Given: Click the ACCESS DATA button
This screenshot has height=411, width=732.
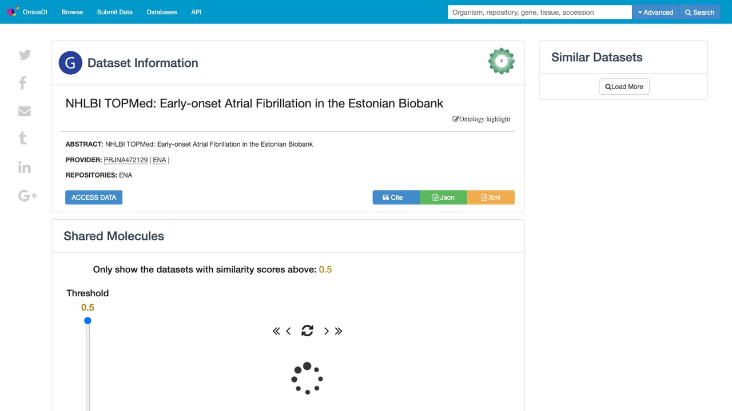Looking at the screenshot, I should [94, 198].
